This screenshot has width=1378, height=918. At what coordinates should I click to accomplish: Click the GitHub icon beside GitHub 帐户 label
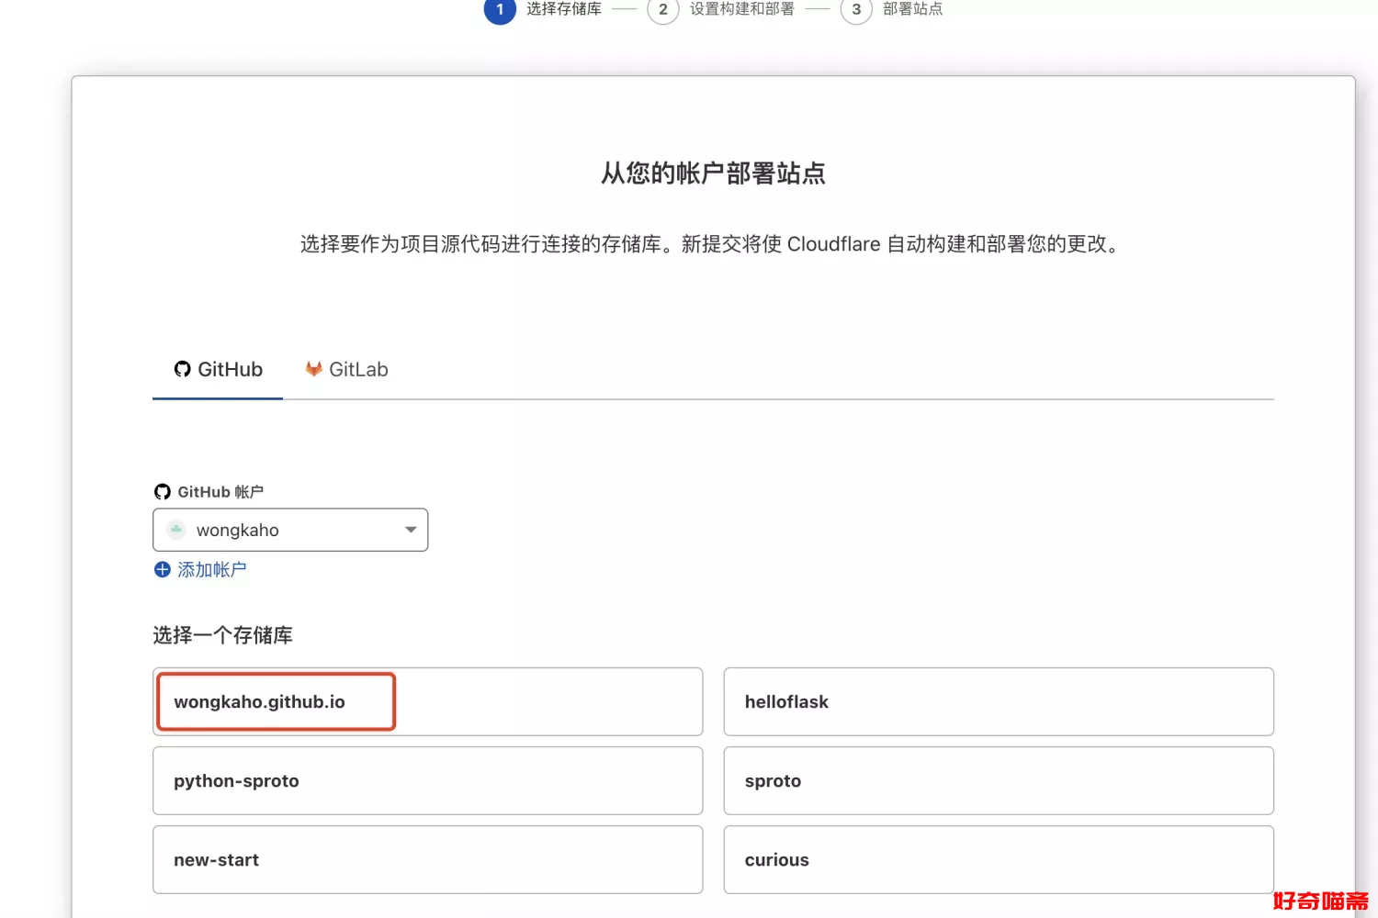pyautogui.click(x=163, y=492)
